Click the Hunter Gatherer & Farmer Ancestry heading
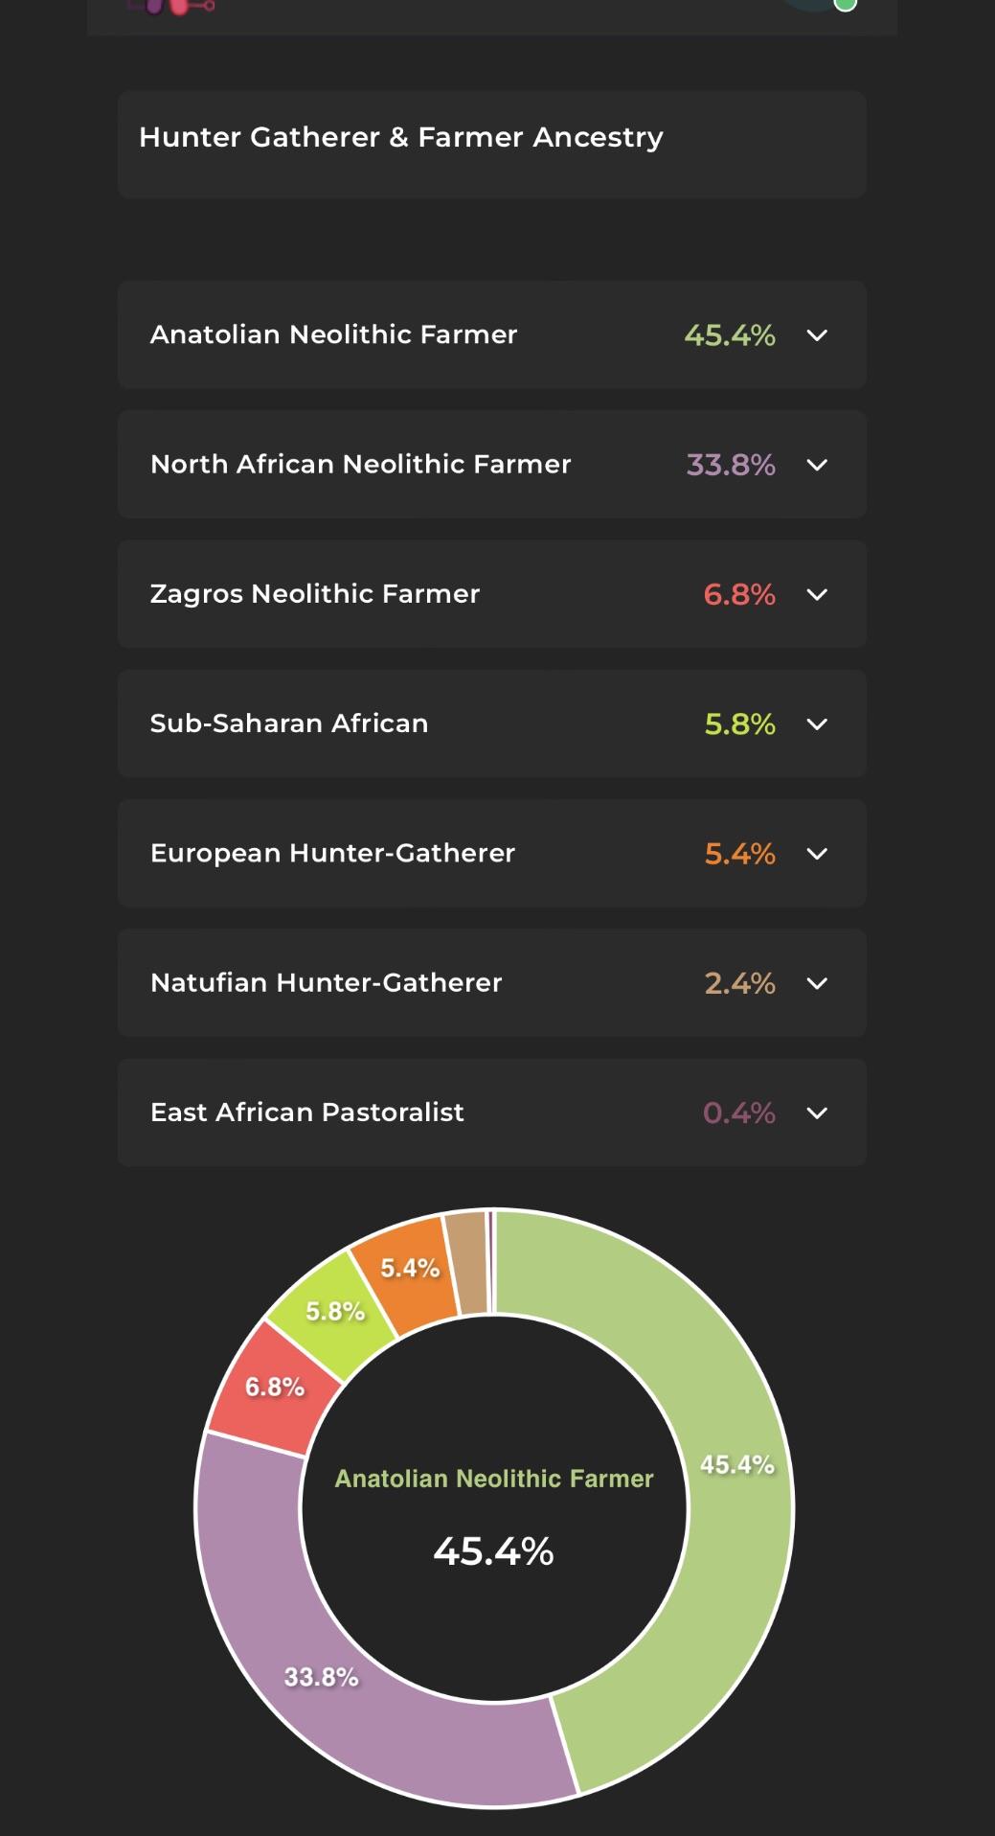Screen dimensions: 995x1836 pos(401,138)
